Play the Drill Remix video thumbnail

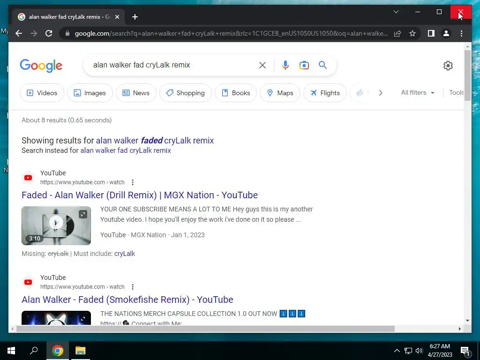tap(56, 225)
